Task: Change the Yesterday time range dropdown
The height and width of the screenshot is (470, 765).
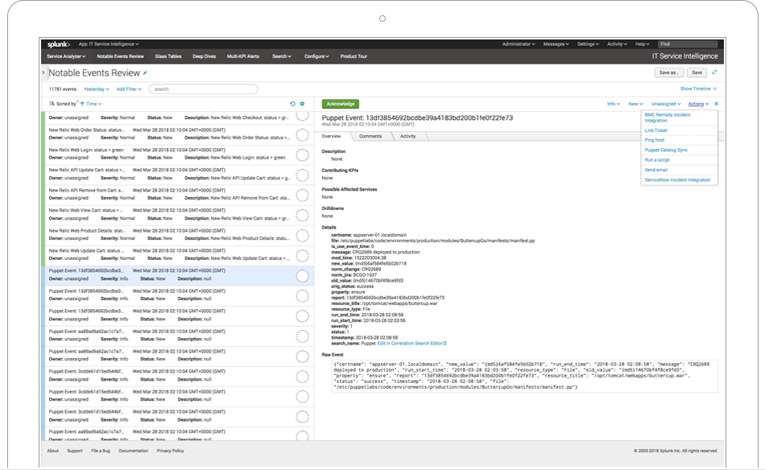Action: coord(97,89)
